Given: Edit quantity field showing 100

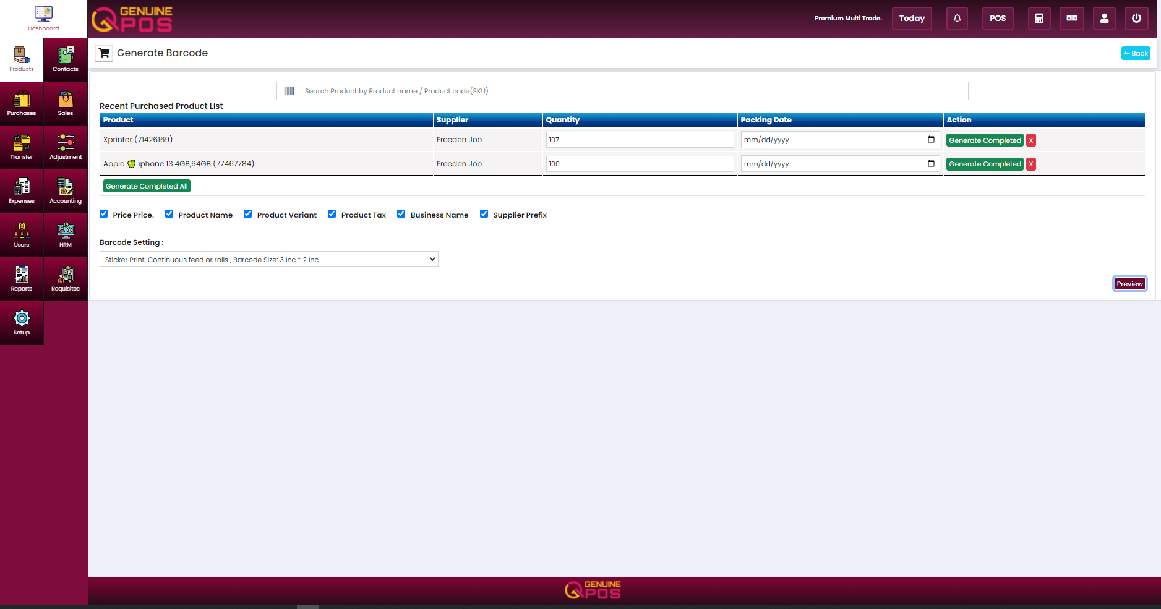Looking at the screenshot, I should point(640,164).
